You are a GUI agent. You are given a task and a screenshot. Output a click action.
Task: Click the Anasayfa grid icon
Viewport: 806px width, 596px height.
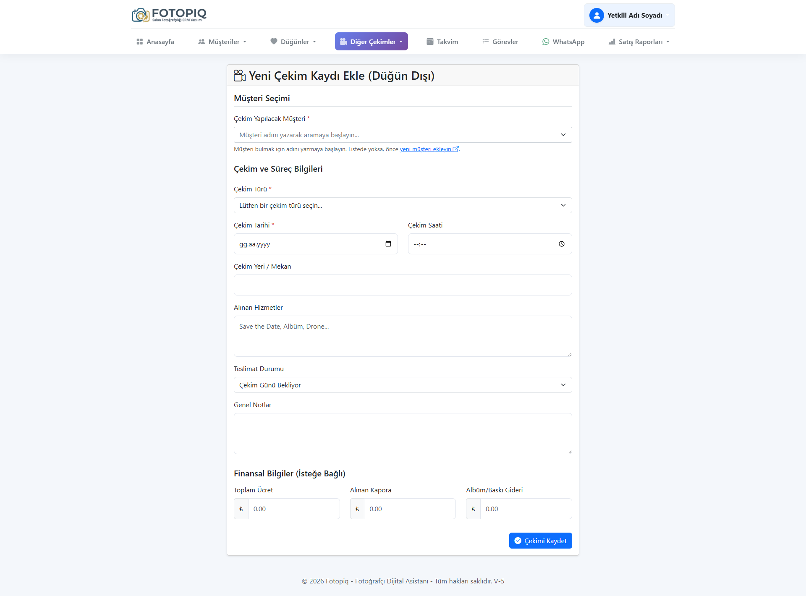(140, 42)
